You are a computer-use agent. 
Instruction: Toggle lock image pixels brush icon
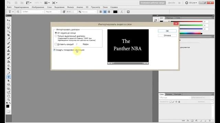tap(173, 102)
